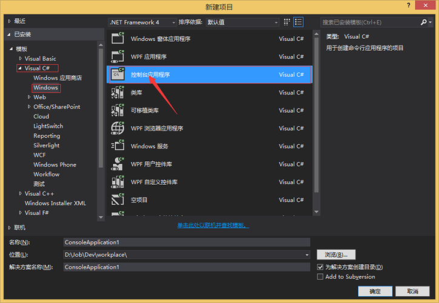This screenshot has height=303, width=439.
Task: Switch to medium icons list view
Action: click(x=298, y=22)
